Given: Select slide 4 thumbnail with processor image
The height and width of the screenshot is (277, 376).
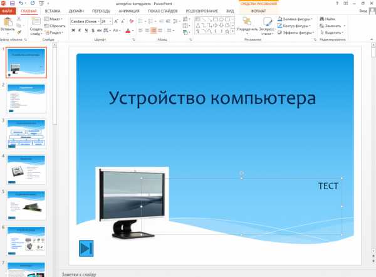Looking at the screenshot, I should click(26, 170).
